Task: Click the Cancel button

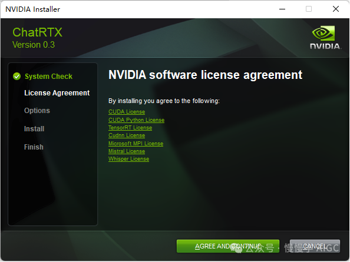Action: coord(315,246)
